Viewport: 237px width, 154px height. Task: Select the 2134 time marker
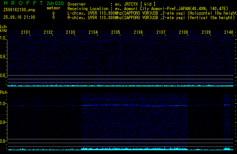pos(93,32)
